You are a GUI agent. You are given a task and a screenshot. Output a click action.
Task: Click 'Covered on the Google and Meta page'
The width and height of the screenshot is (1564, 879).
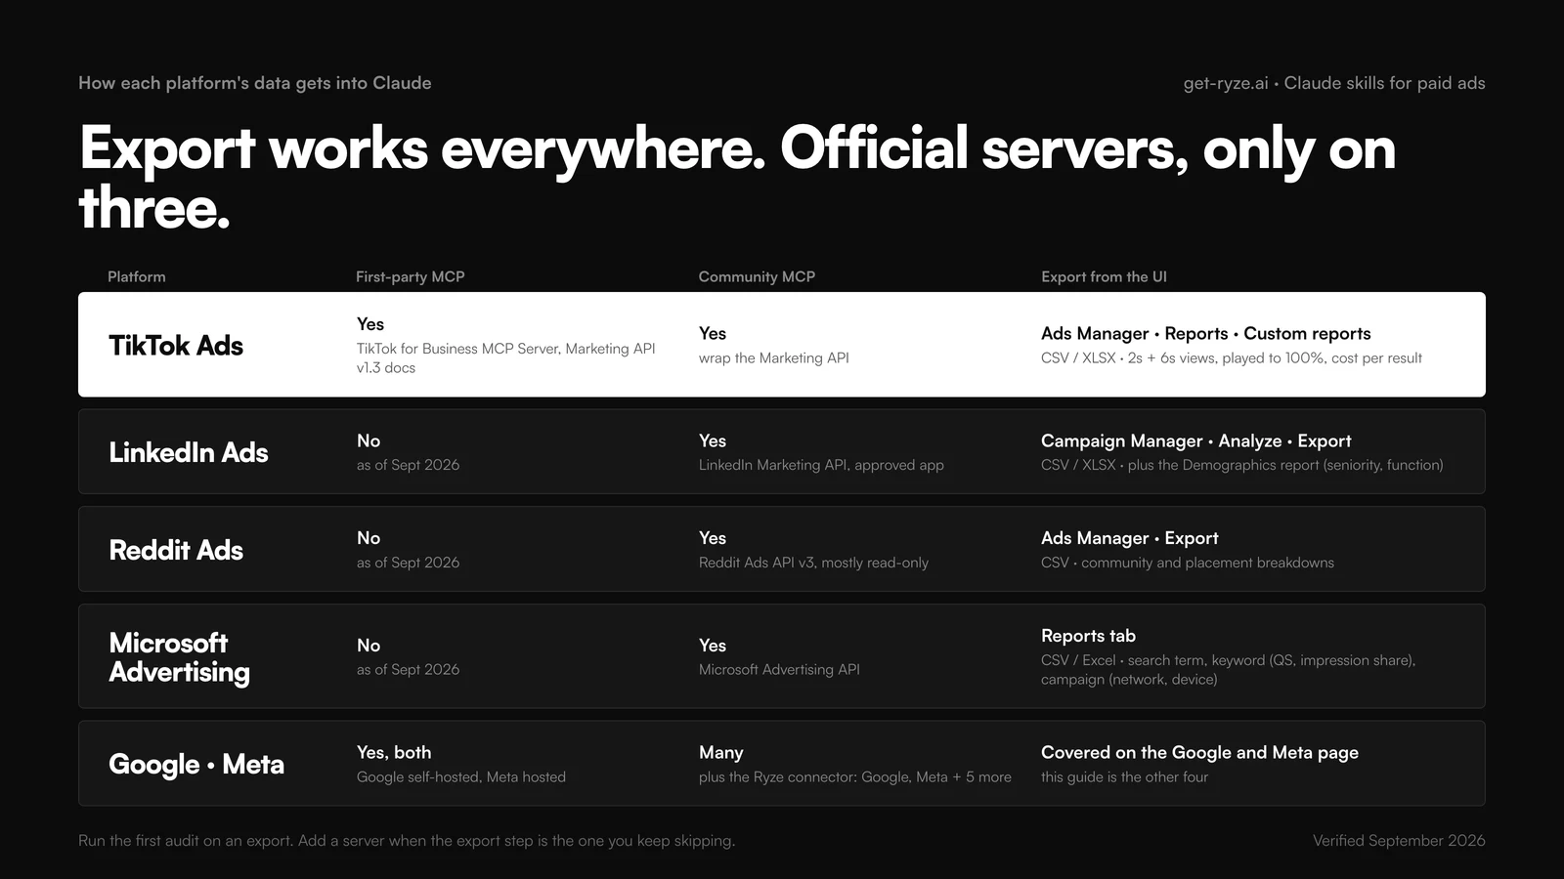[x=1199, y=753]
